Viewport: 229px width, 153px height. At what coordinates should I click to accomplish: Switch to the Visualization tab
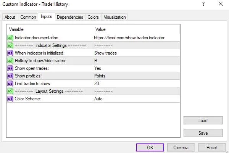click(x=114, y=17)
